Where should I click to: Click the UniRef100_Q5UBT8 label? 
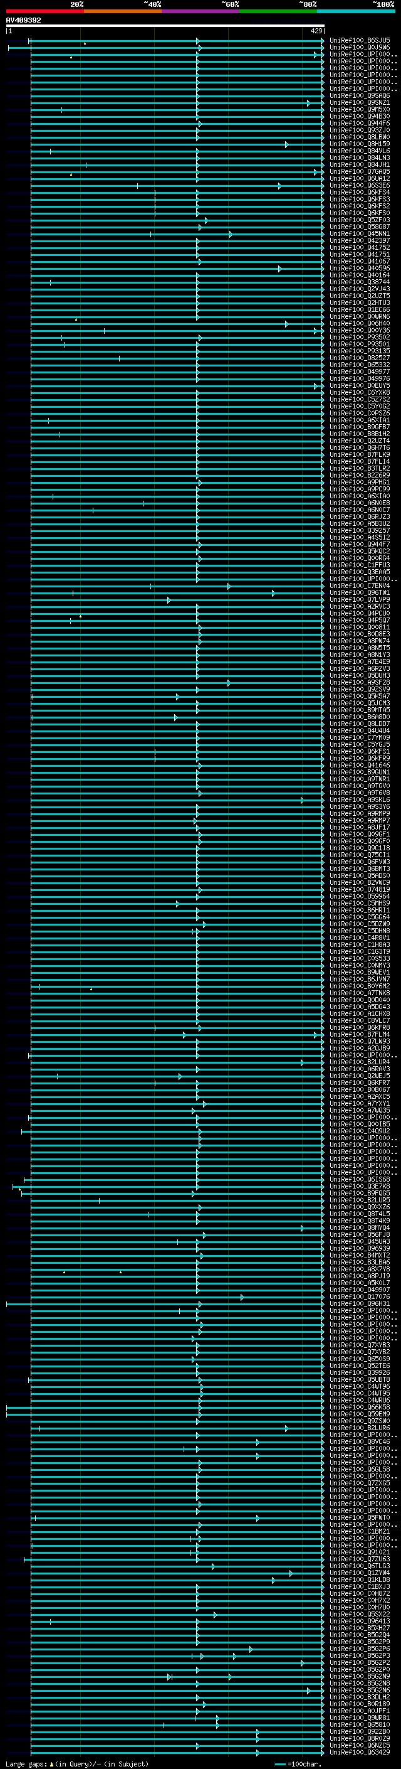tap(360, 1381)
